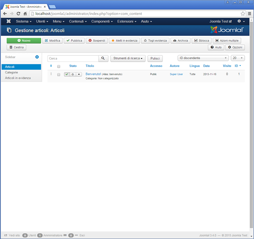254x239 pixels.
Task: Open the Estensioni menu
Action: pos(127,21)
